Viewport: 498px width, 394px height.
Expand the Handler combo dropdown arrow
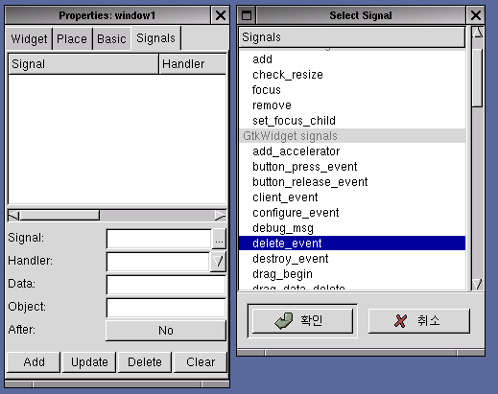point(218,262)
